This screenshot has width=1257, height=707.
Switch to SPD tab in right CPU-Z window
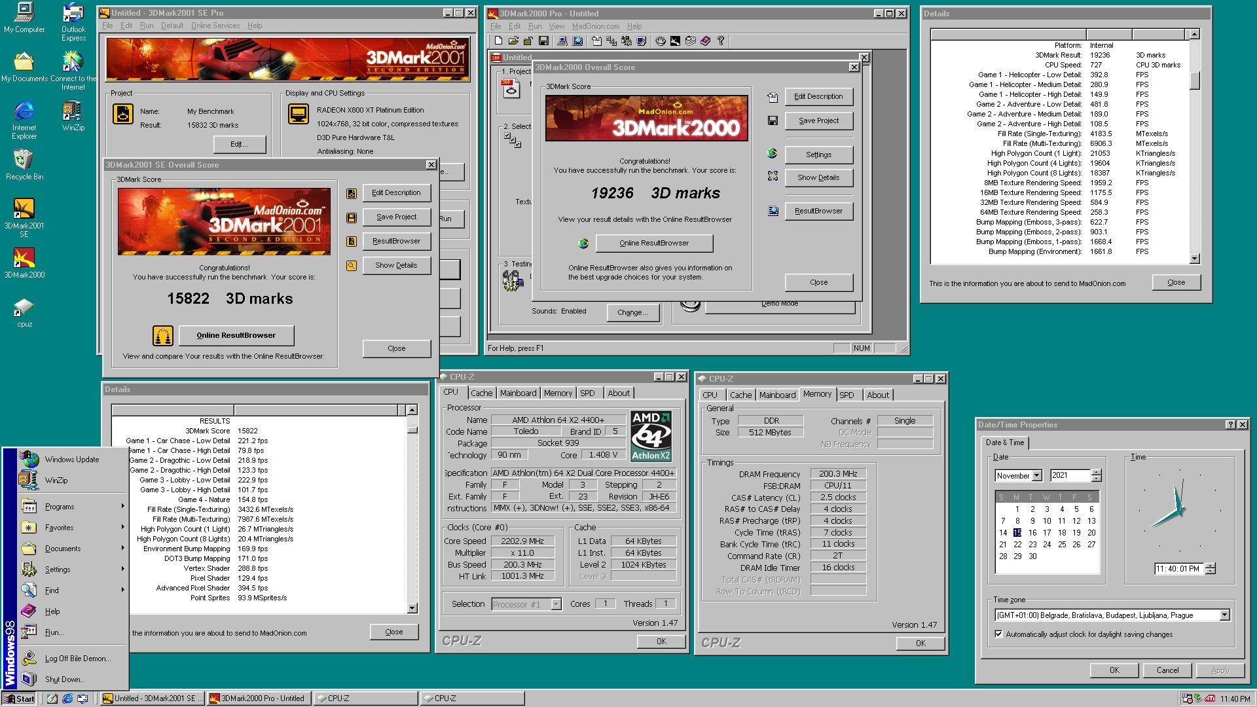pos(847,395)
